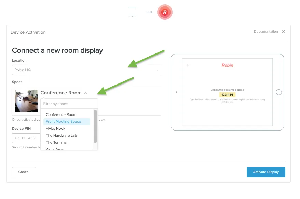
Task: Click the tablet device icon at top
Action: click(x=132, y=12)
